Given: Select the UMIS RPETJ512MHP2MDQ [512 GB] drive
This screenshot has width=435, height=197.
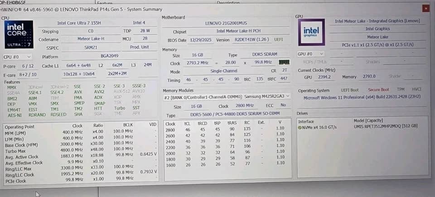Looking at the screenshot, I should pyautogui.click(x=386, y=126).
